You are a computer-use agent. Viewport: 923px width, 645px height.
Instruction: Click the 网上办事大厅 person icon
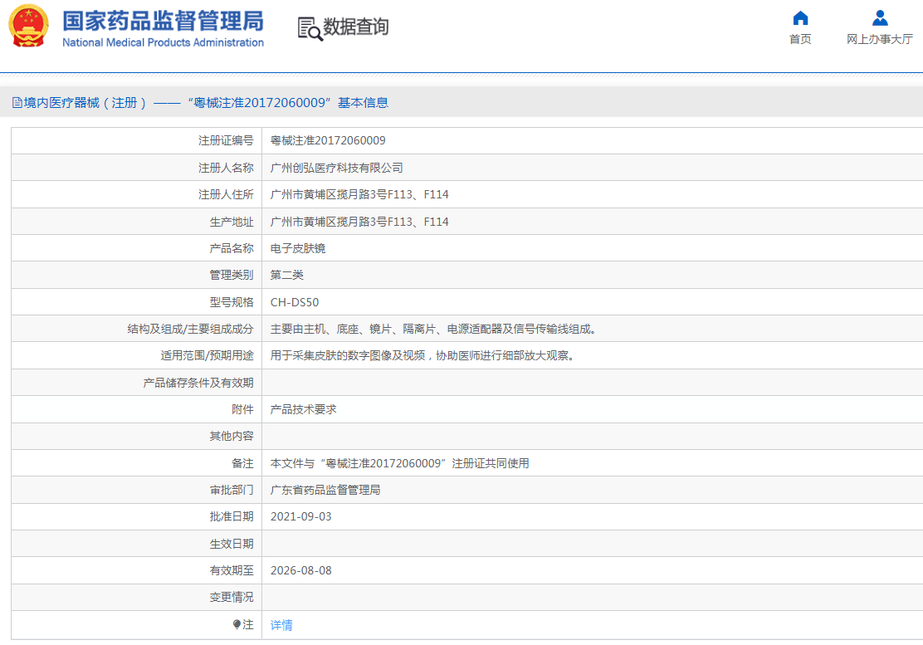(x=880, y=18)
